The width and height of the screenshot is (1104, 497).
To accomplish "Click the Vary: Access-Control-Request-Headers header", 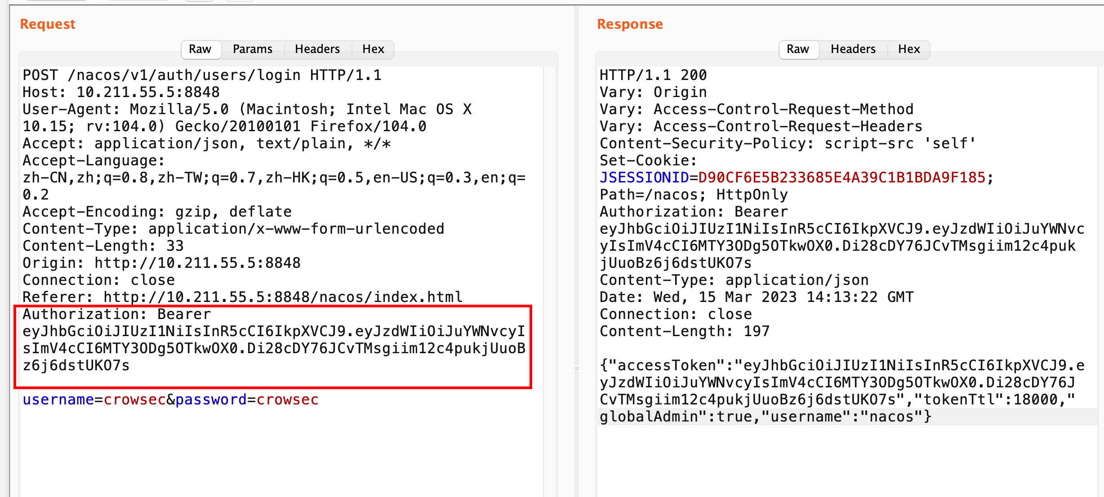I will point(761,126).
